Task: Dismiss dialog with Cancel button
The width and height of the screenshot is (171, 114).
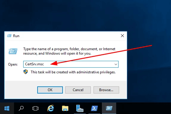Action: point(78,90)
